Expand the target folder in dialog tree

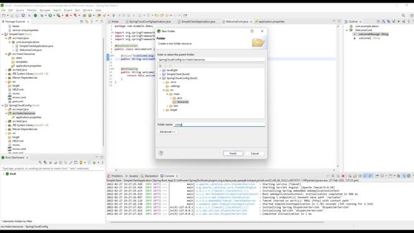pos(164,110)
